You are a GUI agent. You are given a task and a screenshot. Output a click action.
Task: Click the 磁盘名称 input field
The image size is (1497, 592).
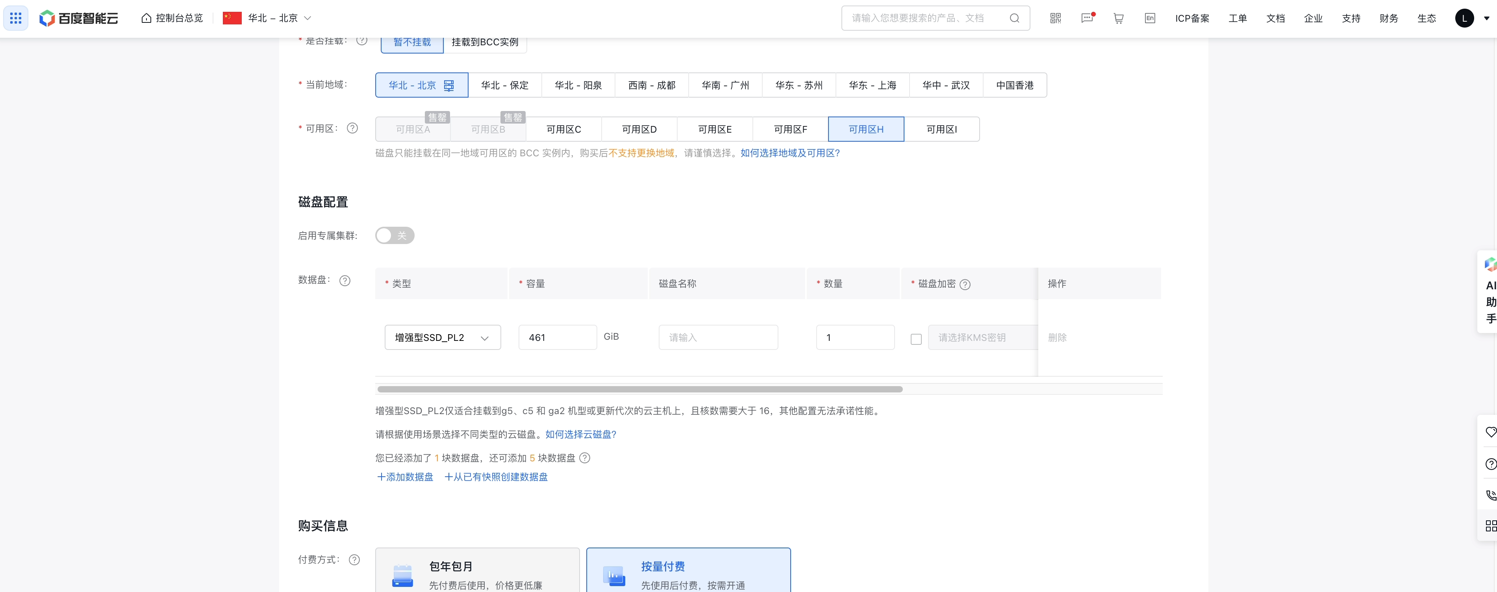(x=718, y=338)
